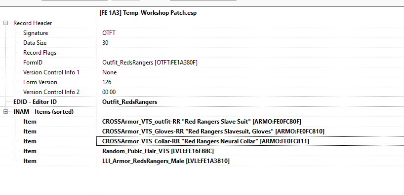Select Red Rangers Slavesuit, Gloves item value

pos(213,131)
